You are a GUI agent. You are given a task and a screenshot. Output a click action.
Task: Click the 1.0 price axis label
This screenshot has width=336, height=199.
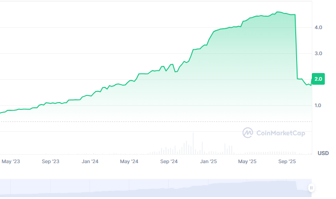(x=319, y=106)
